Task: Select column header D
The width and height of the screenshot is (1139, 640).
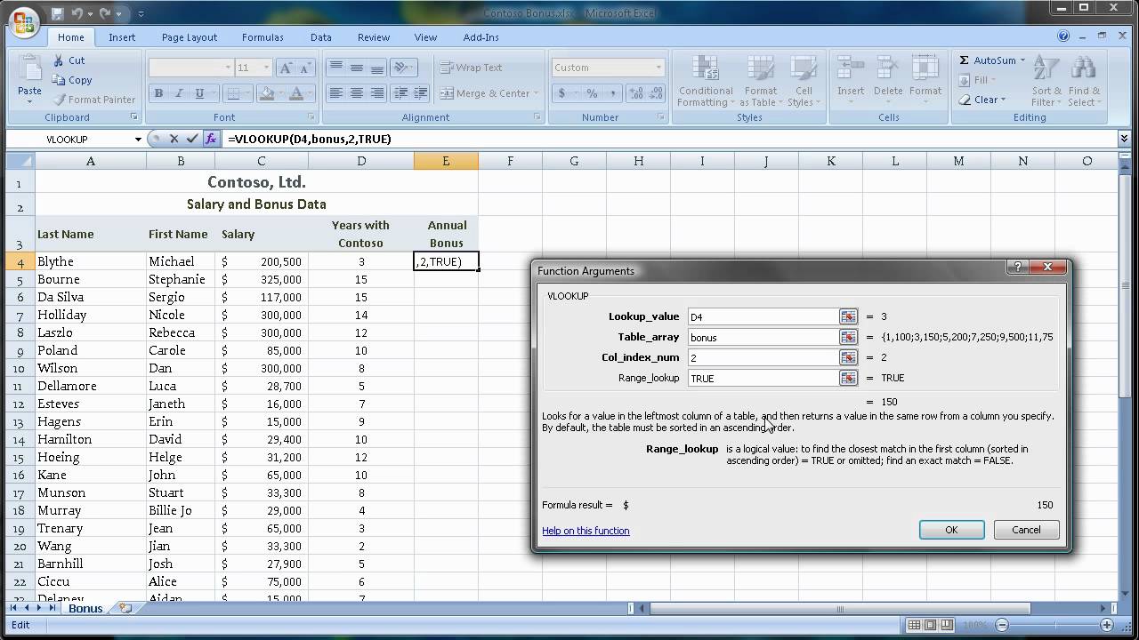Action: click(x=360, y=161)
